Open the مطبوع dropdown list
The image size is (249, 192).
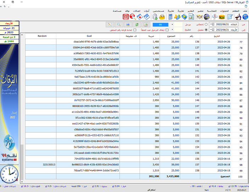click(172, 30)
